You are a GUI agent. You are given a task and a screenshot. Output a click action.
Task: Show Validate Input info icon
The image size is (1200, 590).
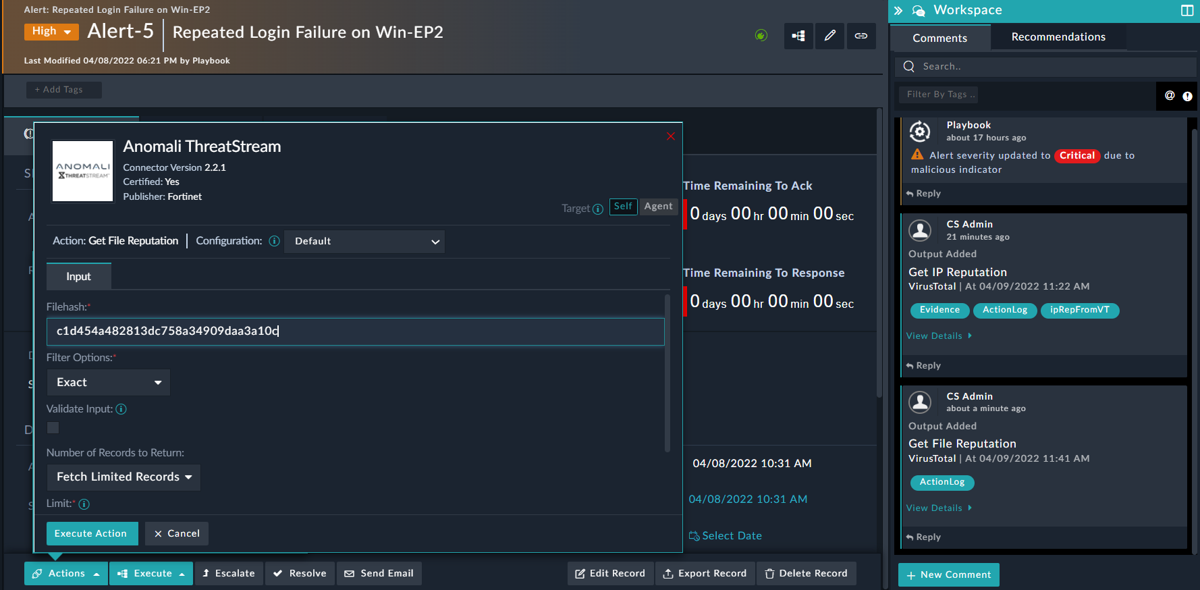121,409
